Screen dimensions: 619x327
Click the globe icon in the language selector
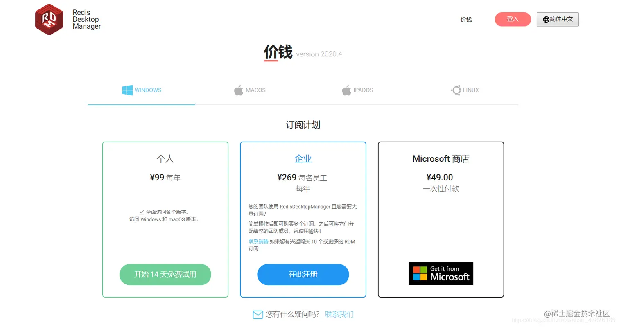pyautogui.click(x=546, y=19)
